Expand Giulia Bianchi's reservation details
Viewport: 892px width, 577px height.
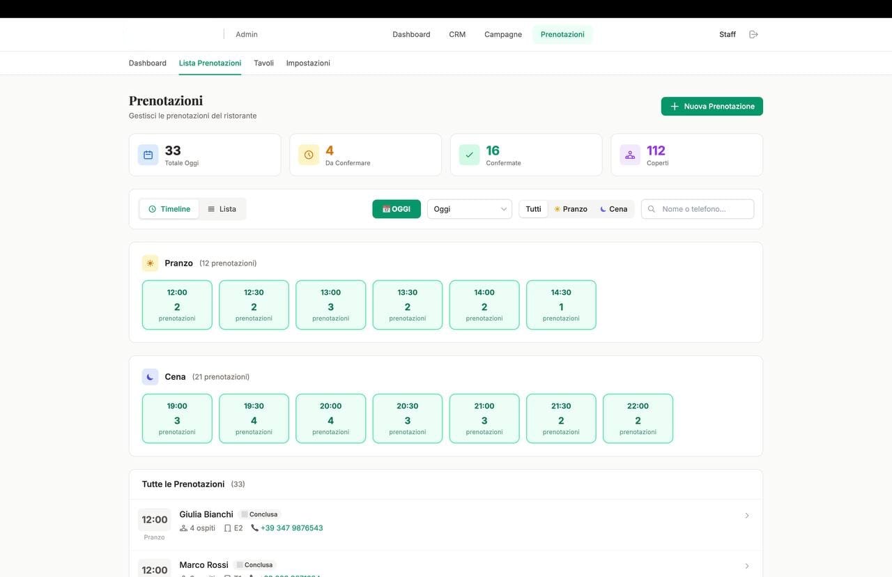(745, 514)
